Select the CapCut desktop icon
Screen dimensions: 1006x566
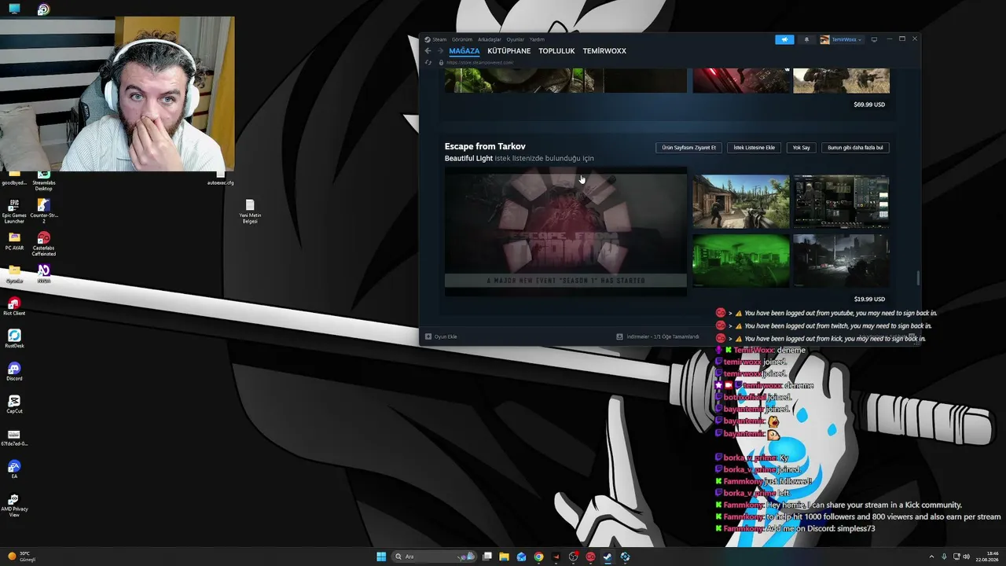click(x=14, y=404)
